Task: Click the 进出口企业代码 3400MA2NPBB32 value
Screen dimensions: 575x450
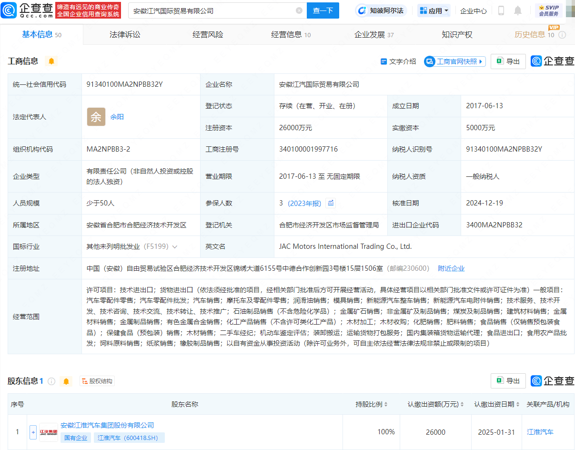Action: coord(494,225)
